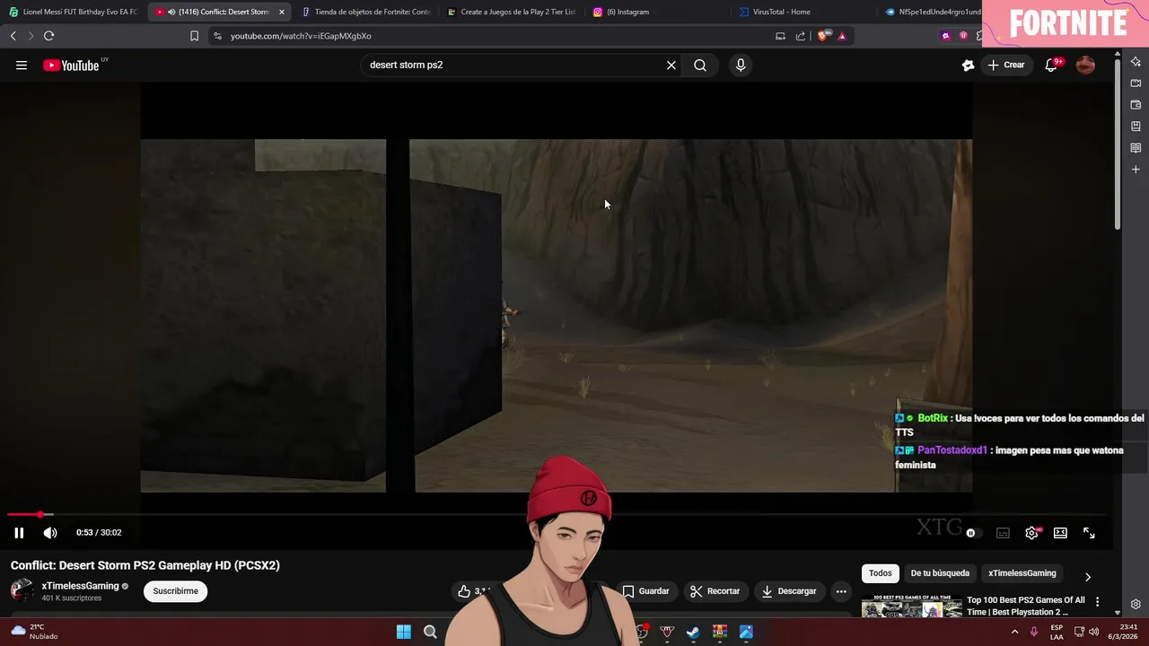This screenshot has width=1149, height=646.
Task: Click the xTimelessGaming channel avatar
Action: pyautogui.click(x=22, y=590)
